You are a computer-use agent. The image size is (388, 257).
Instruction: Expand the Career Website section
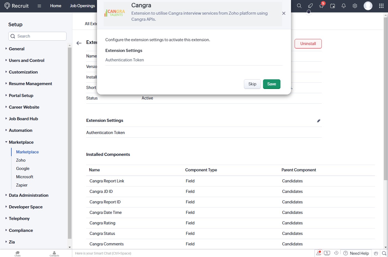[x=24, y=107]
